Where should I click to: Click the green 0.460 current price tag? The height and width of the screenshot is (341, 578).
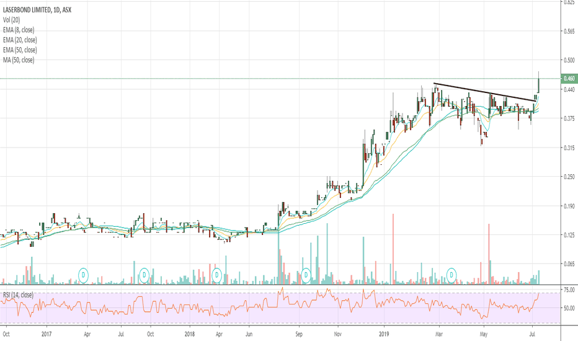point(569,79)
